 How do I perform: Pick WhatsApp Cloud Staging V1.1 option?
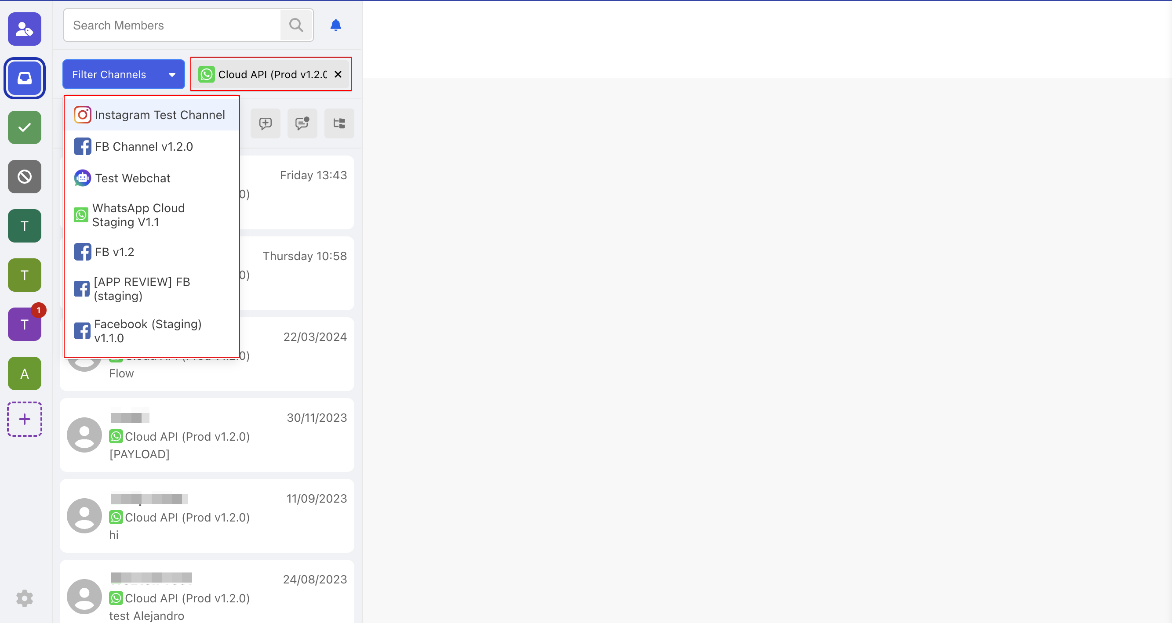pyautogui.click(x=138, y=215)
